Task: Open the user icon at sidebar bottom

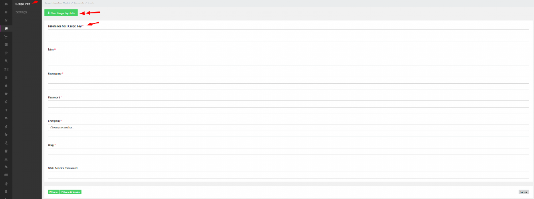Action: [x=6, y=192]
